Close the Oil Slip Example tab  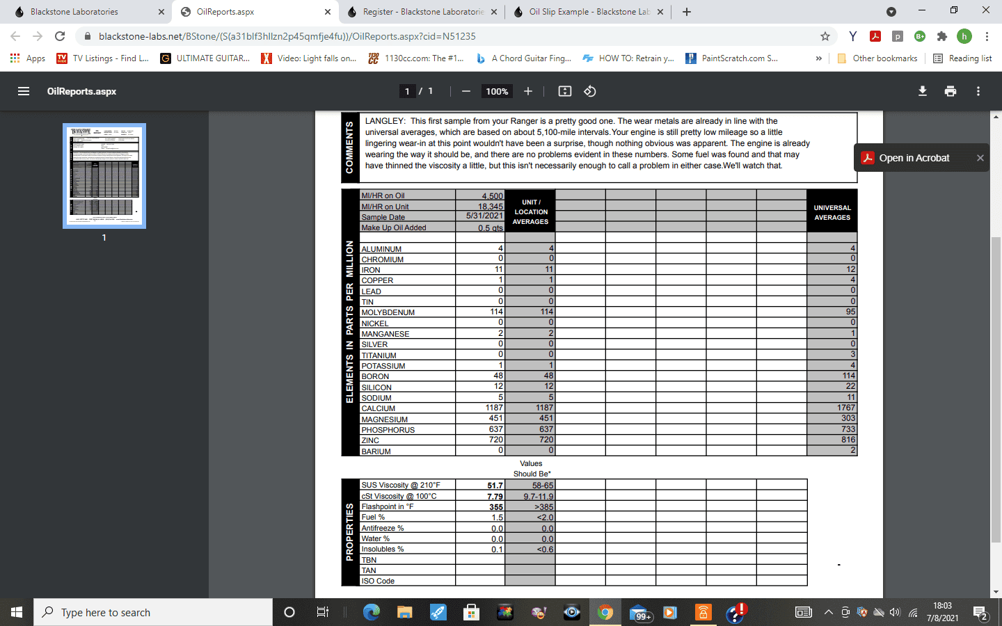click(x=660, y=12)
